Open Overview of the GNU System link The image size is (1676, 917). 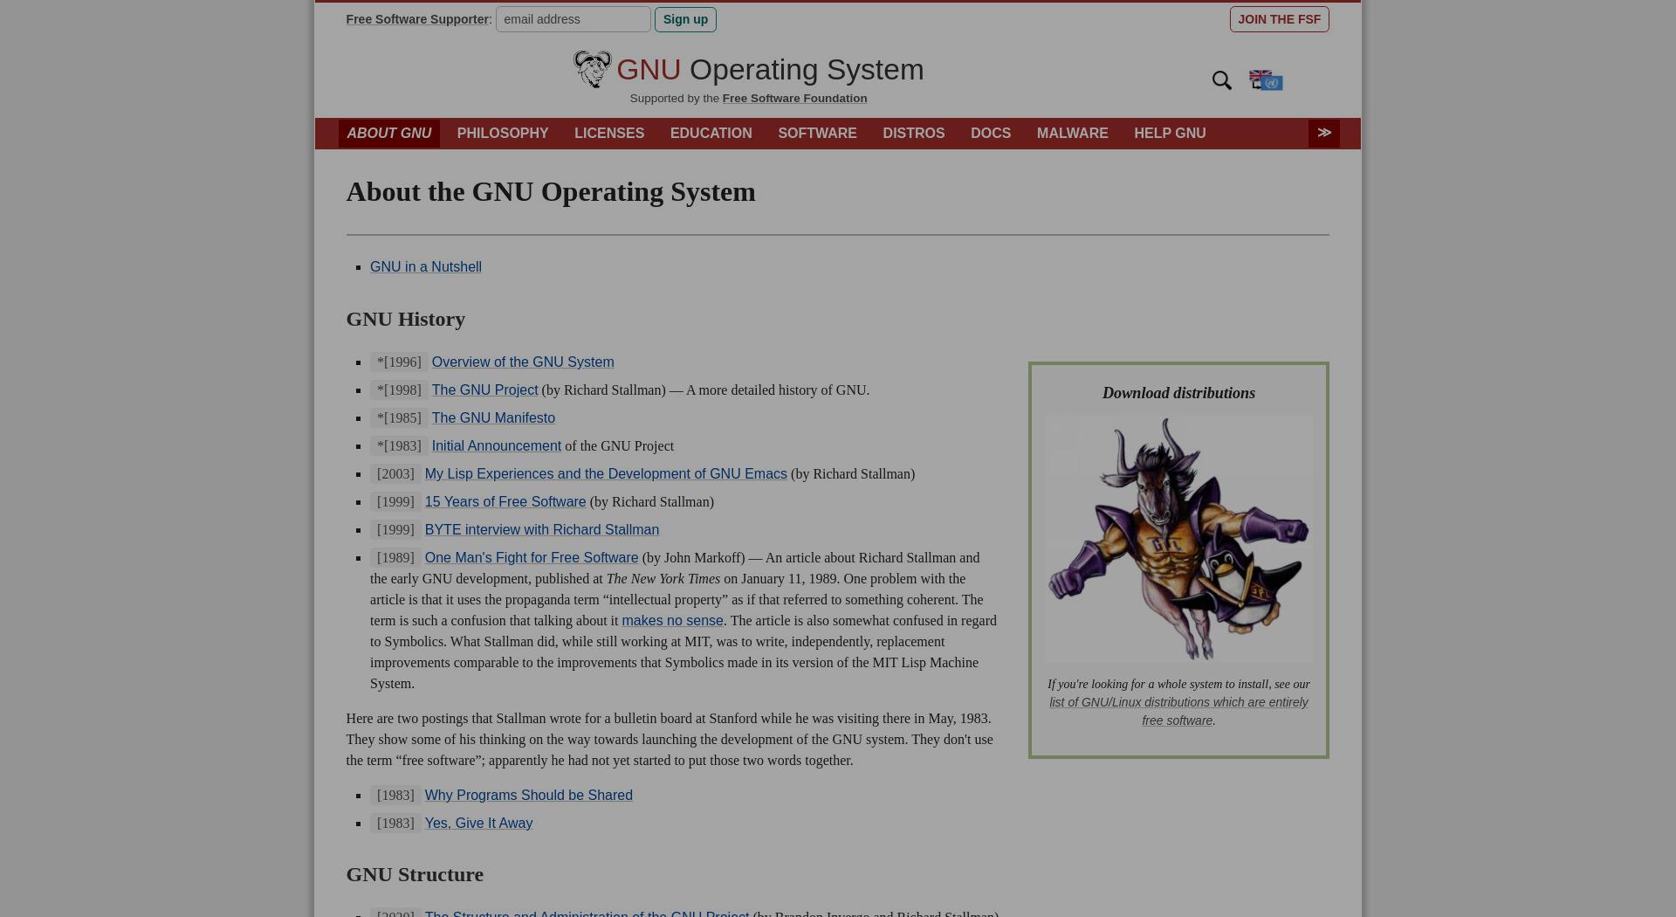522,362
